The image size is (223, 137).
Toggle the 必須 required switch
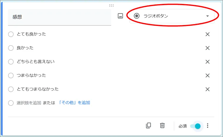(x=196, y=126)
